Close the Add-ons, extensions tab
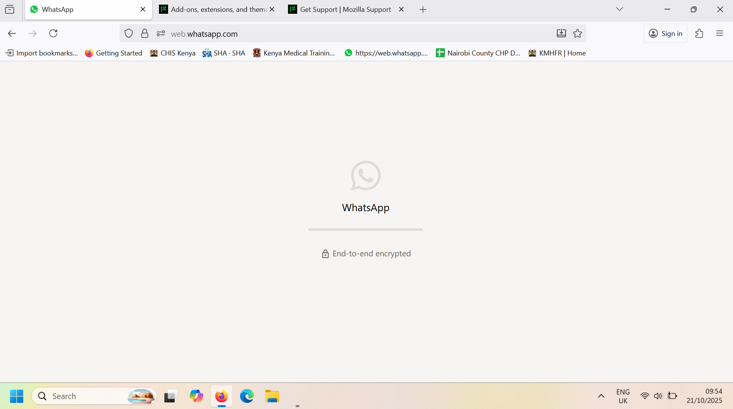 tap(272, 10)
